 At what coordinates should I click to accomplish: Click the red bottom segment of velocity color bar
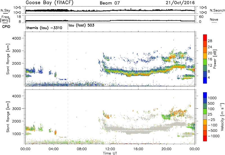click(x=205, y=138)
